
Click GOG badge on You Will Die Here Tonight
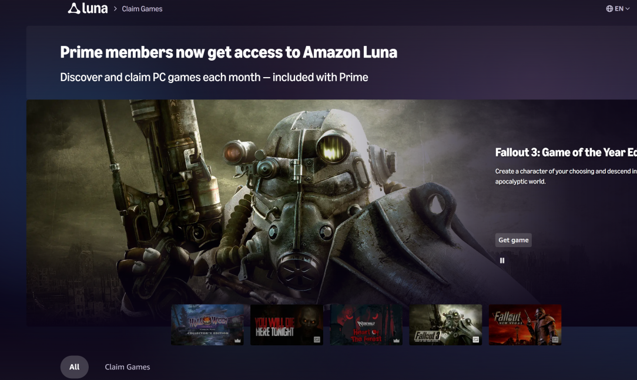coord(317,339)
